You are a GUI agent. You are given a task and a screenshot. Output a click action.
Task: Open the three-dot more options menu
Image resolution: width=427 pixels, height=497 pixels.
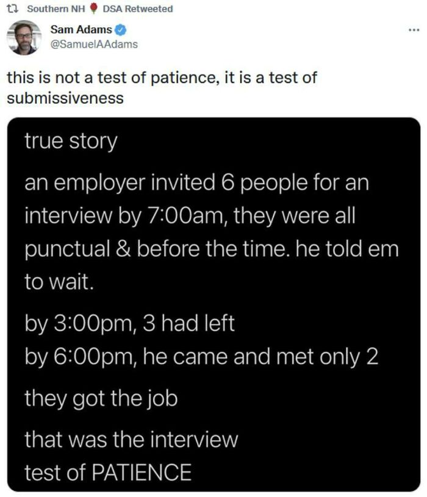[415, 30]
